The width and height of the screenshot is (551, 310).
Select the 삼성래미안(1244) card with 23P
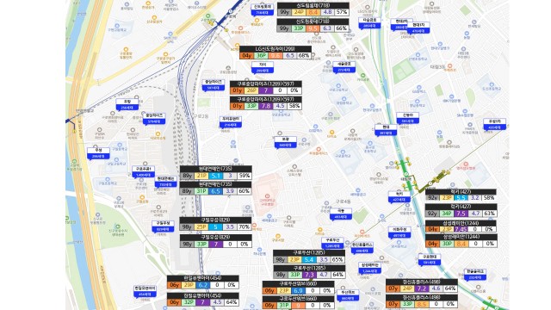tap(461, 226)
